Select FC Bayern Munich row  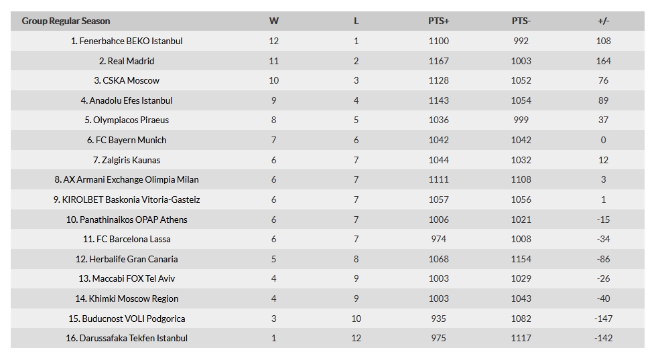click(328, 140)
